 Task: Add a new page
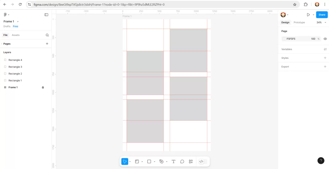[x=47, y=44]
